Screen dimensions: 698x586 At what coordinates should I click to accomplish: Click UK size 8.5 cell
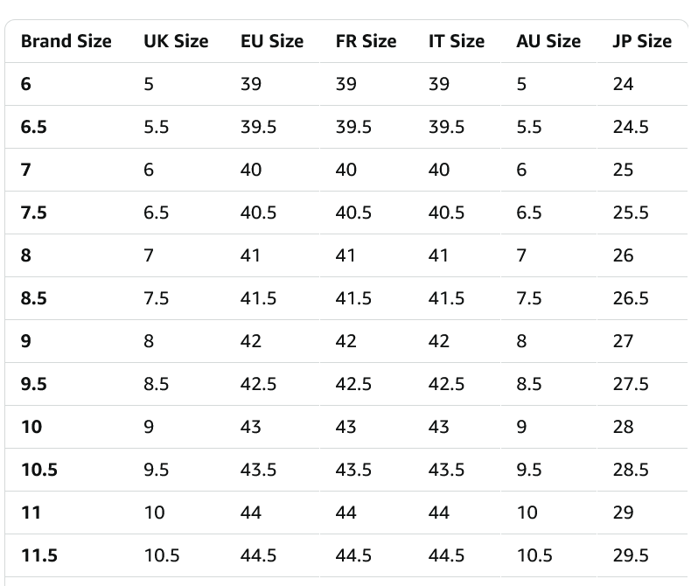coord(157,384)
